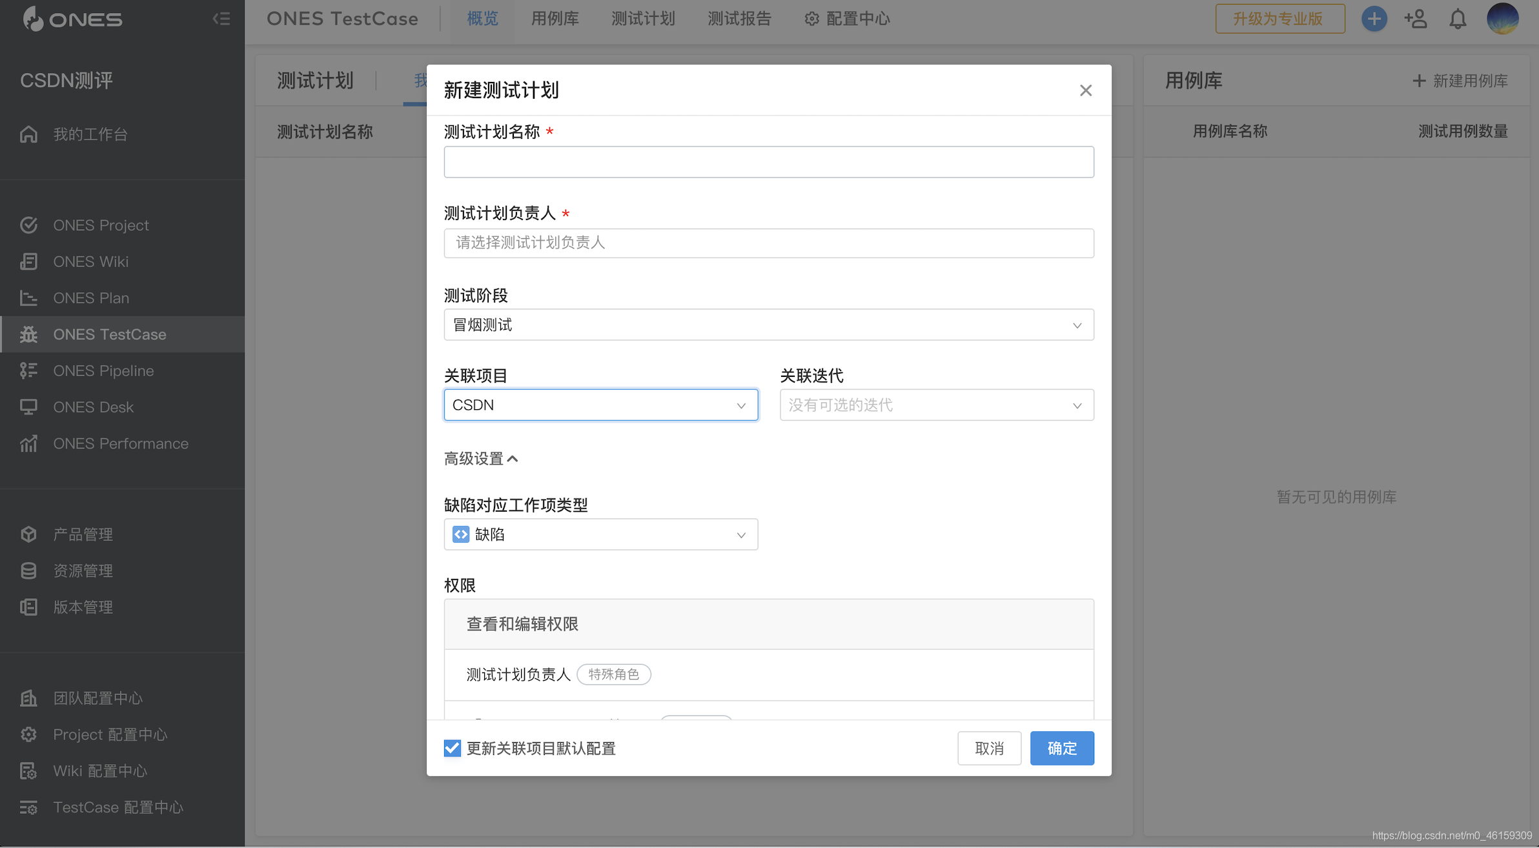This screenshot has width=1539, height=848.
Task: Open the notification bell
Action: coord(1458,19)
